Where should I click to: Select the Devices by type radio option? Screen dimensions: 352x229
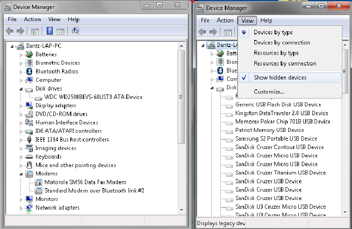pyautogui.click(x=273, y=32)
